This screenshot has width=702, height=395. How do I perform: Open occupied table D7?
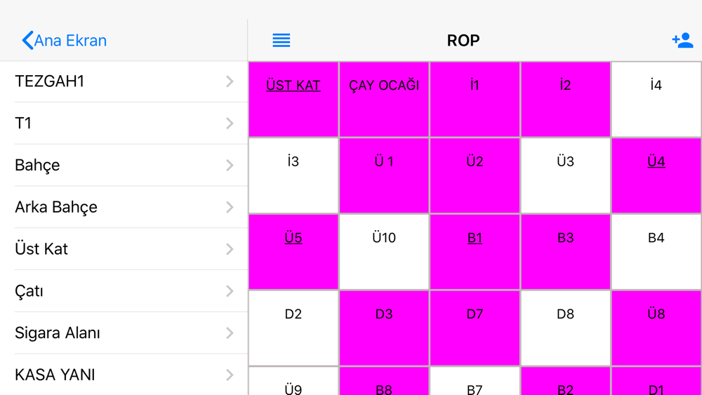[x=475, y=328]
